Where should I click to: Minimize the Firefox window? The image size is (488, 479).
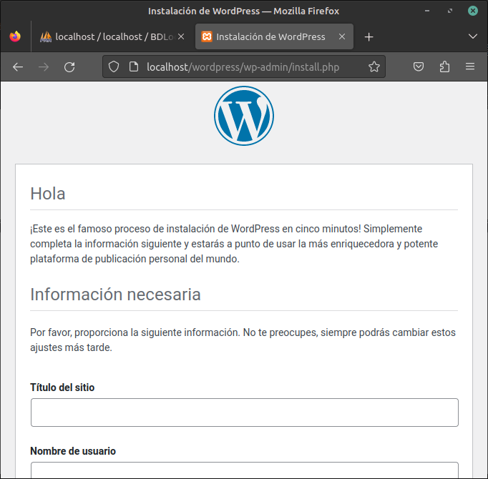[x=427, y=11]
